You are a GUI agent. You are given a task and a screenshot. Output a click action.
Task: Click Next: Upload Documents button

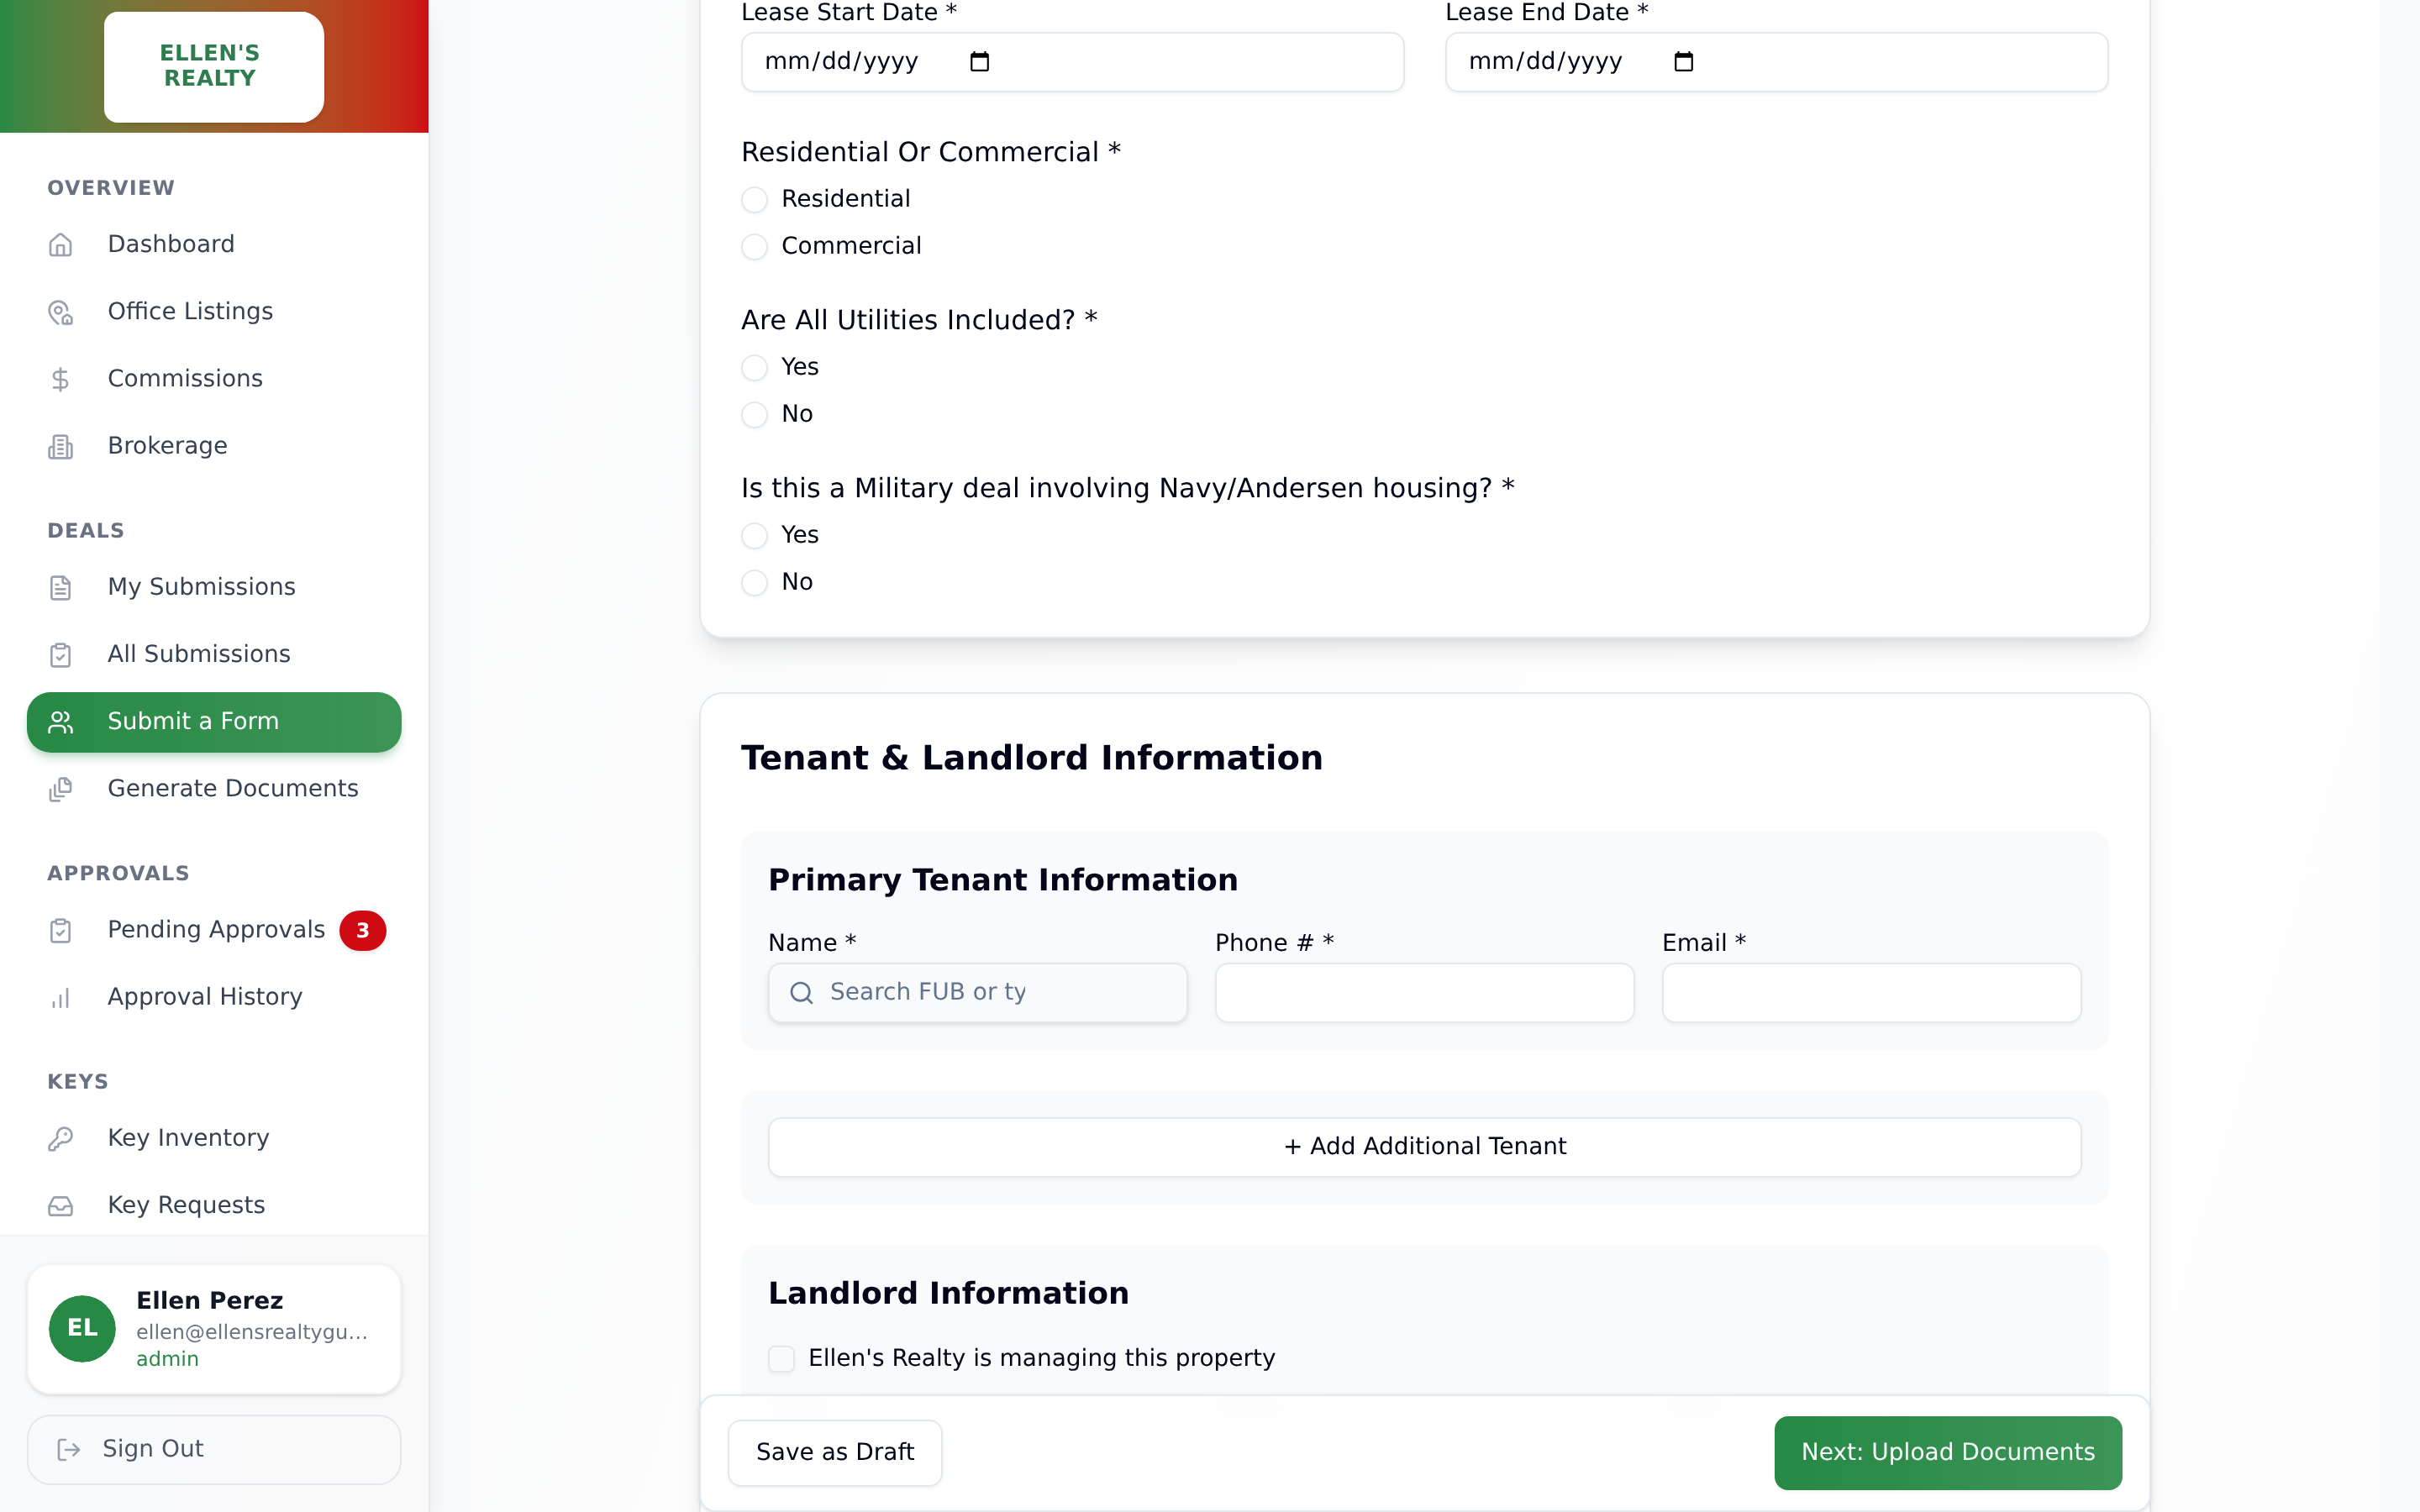pyautogui.click(x=1947, y=1452)
